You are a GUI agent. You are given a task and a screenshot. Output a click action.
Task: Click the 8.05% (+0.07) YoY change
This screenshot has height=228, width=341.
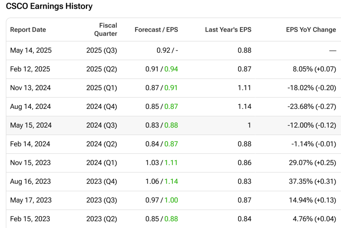[x=314, y=69]
